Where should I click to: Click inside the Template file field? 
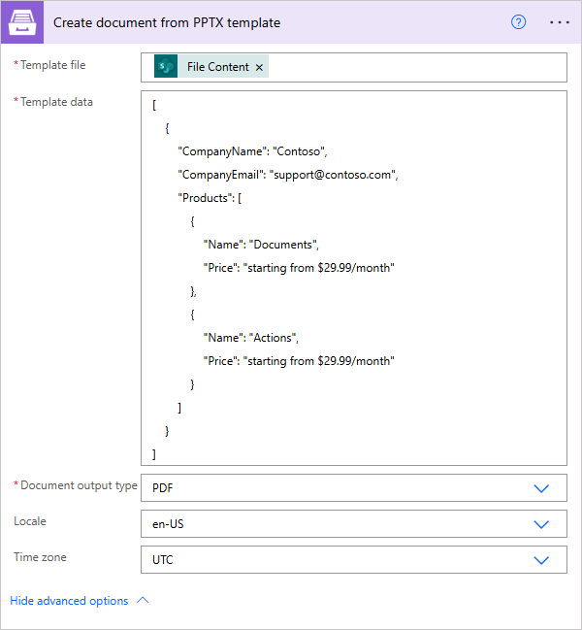tap(354, 68)
